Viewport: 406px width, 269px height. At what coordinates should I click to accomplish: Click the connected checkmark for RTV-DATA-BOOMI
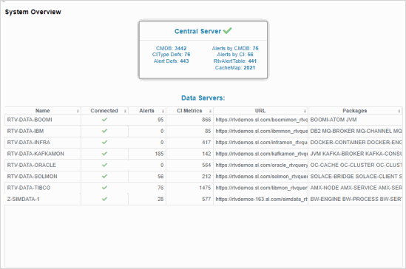pos(104,120)
